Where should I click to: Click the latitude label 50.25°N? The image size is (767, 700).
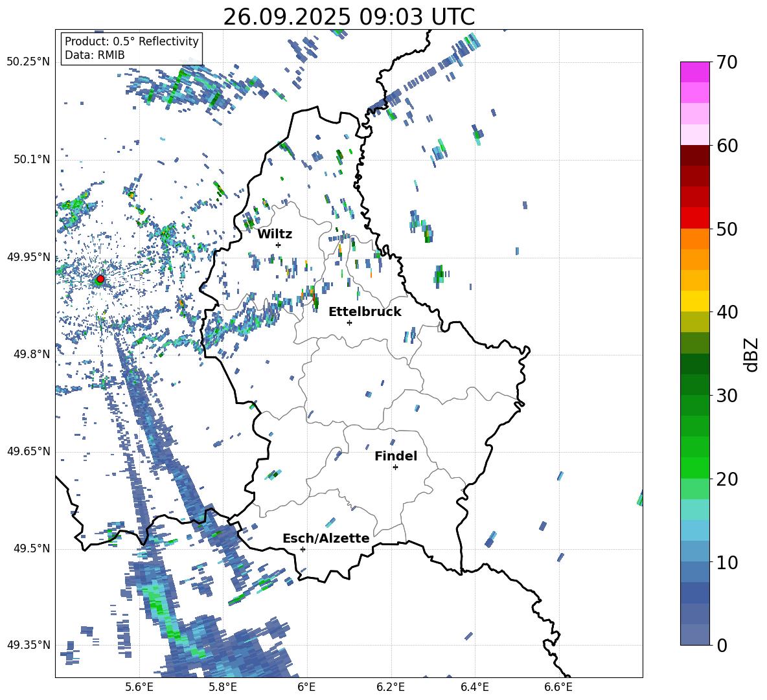click(x=29, y=62)
